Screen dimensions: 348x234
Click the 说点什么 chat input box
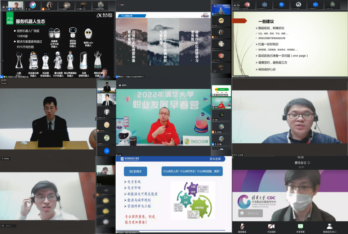[254, 214]
